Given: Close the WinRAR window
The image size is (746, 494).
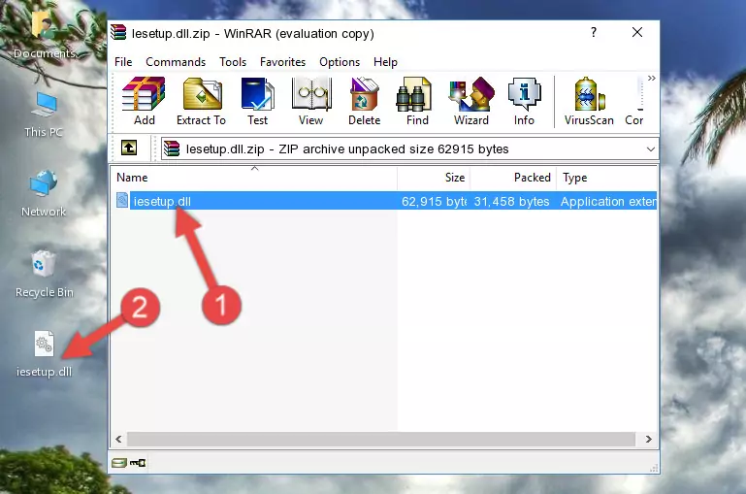Looking at the screenshot, I should pos(637,32).
